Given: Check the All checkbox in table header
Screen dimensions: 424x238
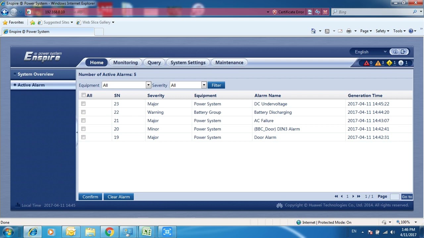Looking at the screenshot, I should pyautogui.click(x=83, y=95).
